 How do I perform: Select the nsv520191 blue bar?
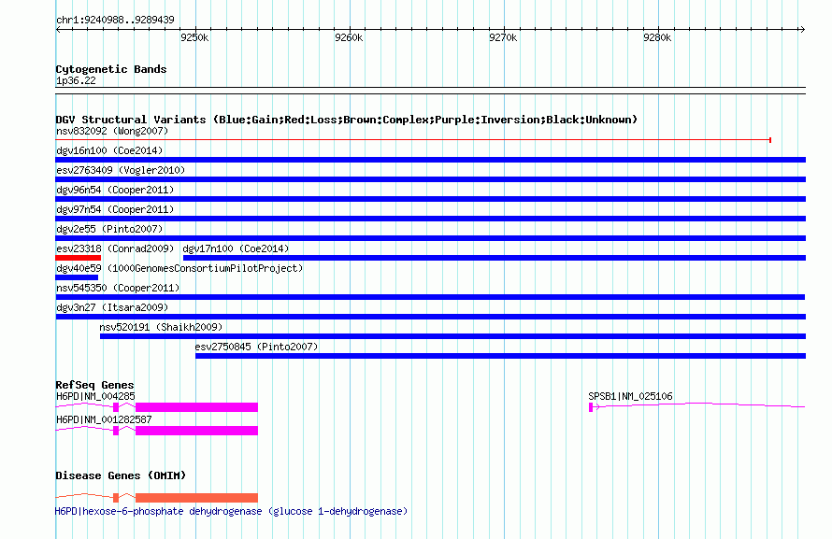(452, 336)
